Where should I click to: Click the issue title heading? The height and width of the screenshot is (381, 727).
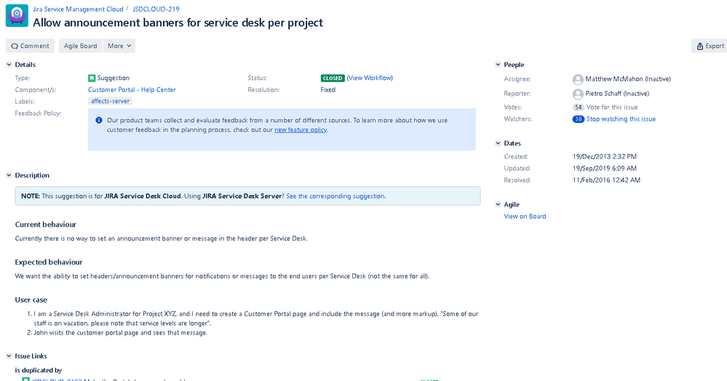click(x=178, y=23)
